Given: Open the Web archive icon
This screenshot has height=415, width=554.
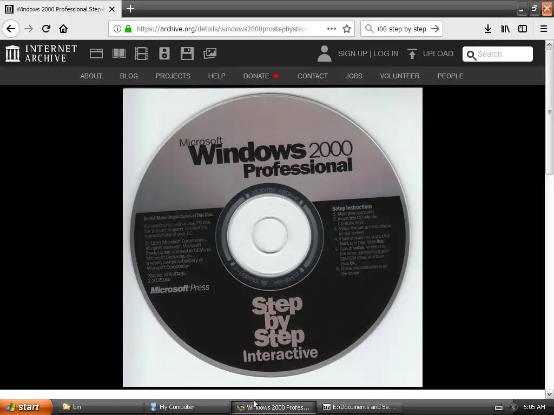Looking at the screenshot, I should [x=96, y=53].
